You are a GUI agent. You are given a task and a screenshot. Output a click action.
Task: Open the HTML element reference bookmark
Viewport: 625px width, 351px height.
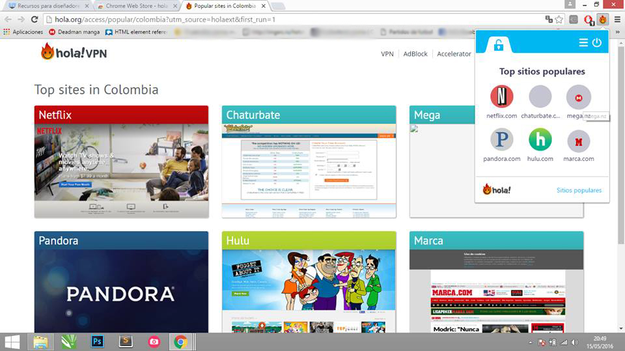point(136,32)
